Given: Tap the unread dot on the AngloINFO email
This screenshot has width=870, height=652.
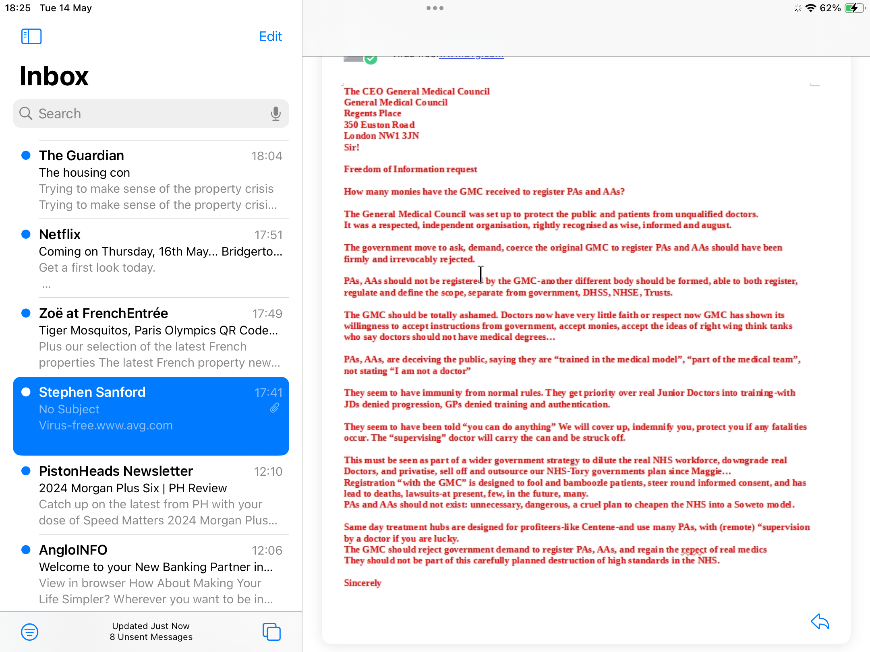Looking at the screenshot, I should pos(26,550).
